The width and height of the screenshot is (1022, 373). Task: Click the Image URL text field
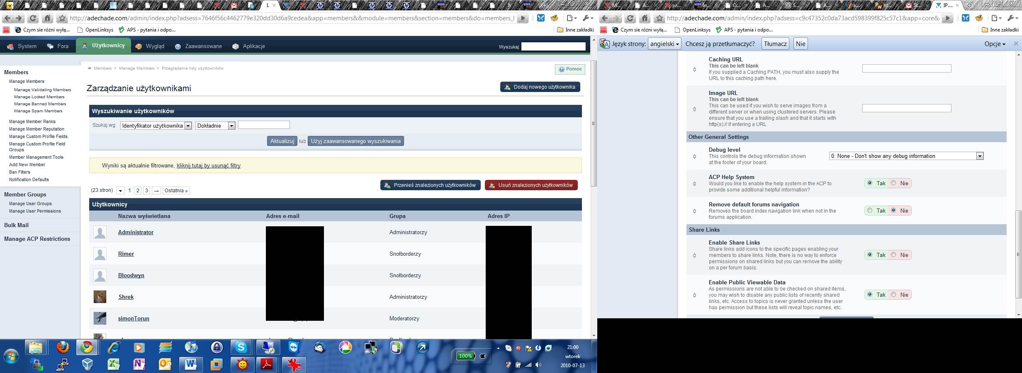[906, 108]
